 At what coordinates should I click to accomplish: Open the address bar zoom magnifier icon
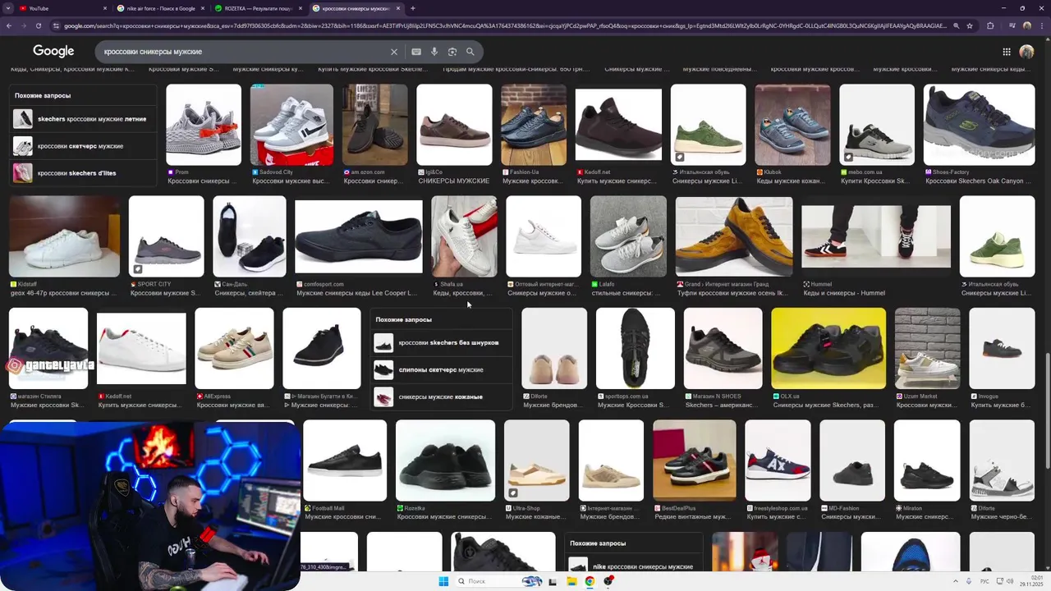click(956, 25)
